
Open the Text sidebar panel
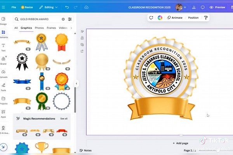(3, 47)
